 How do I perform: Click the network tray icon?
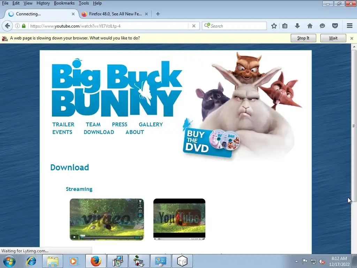point(313,261)
